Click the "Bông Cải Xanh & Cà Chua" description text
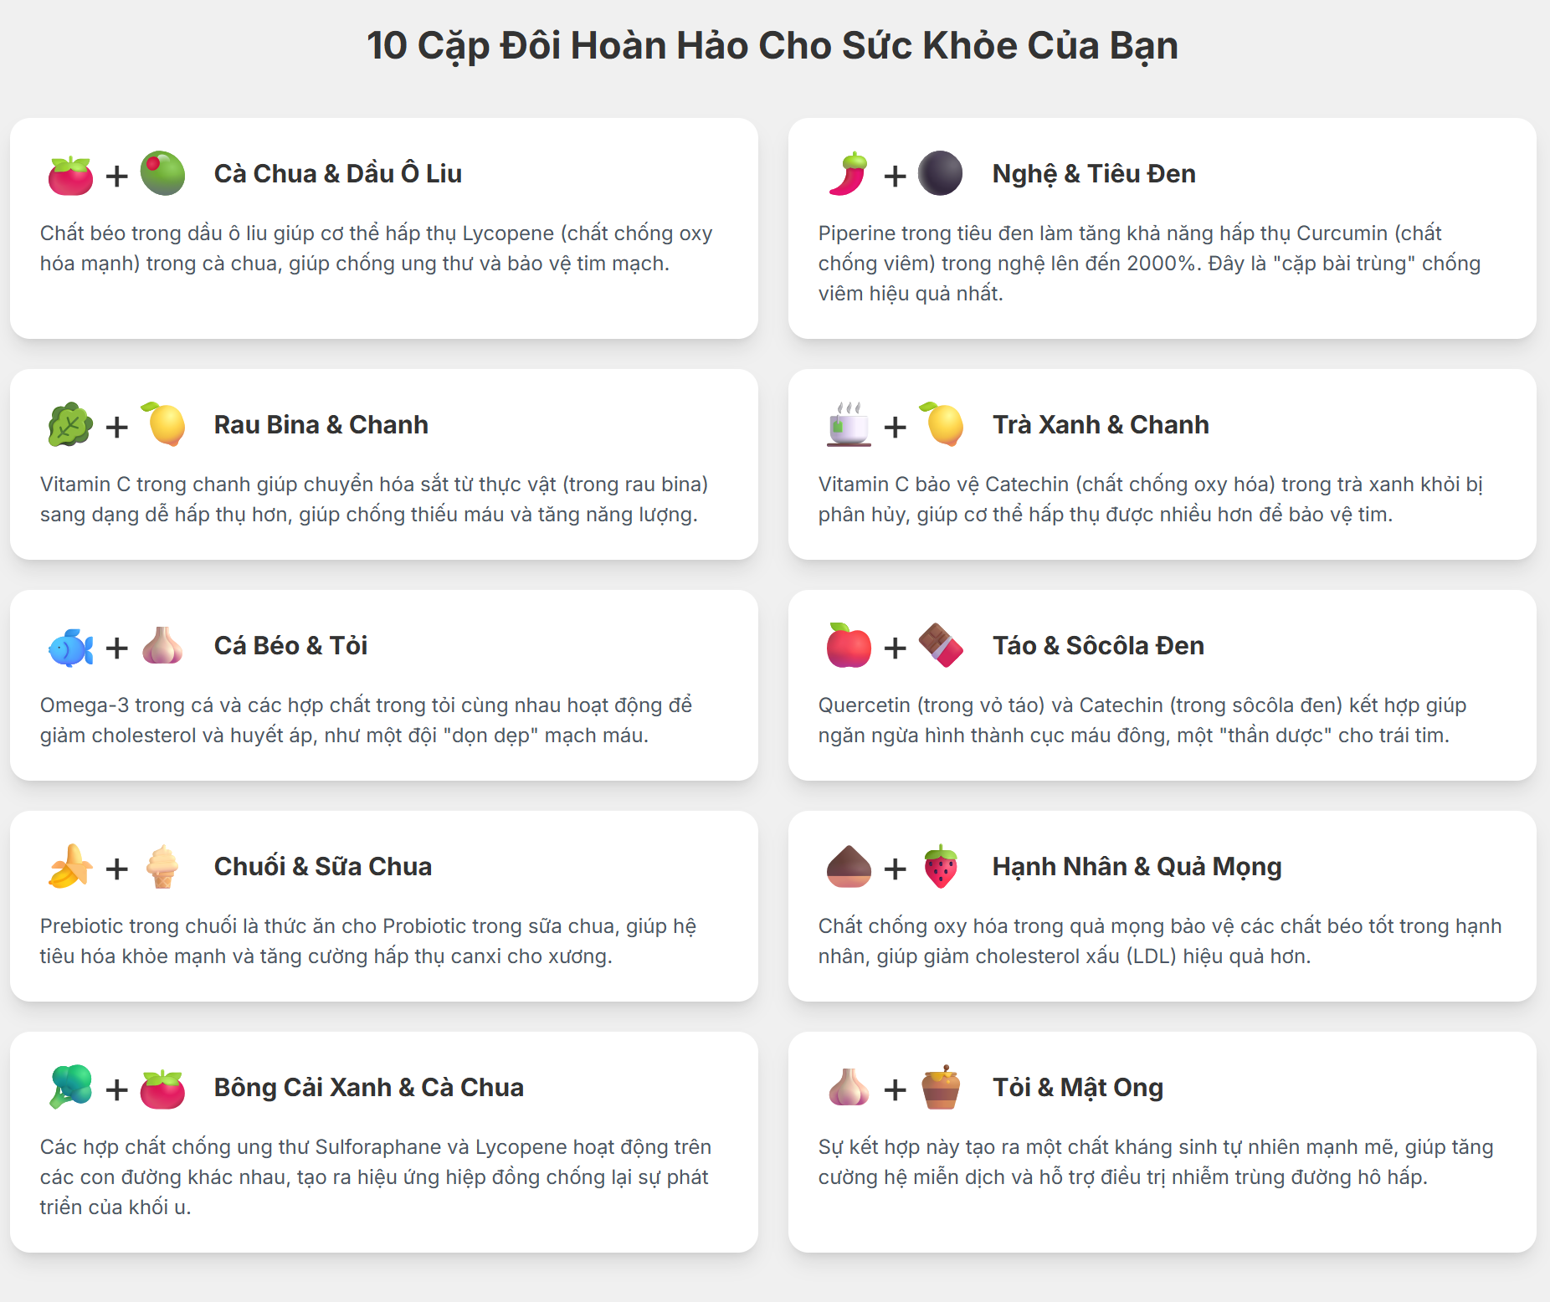This screenshot has height=1302, width=1550. tap(375, 1176)
